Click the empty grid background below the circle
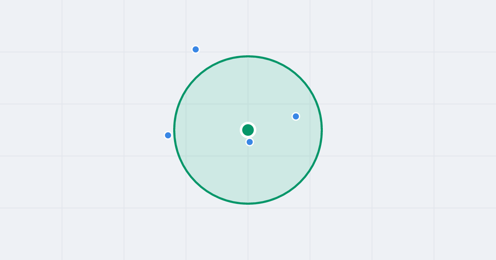The width and height of the screenshot is (496, 260). click(x=248, y=233)
